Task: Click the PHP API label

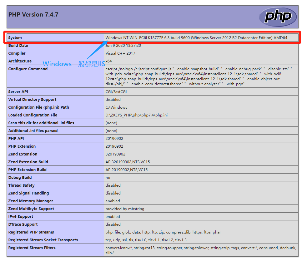Action: pos(16,139)
